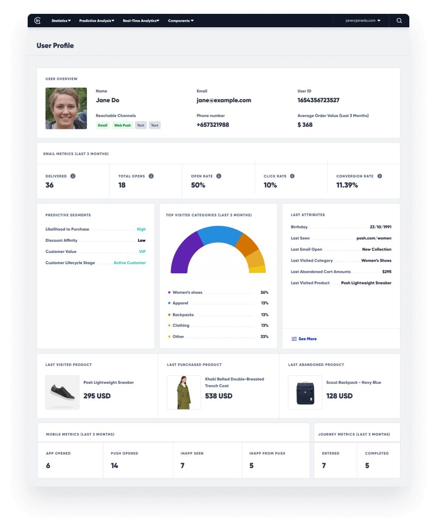This screenshot has height=528, width=437.
Task: Click the blue Apparel chart segment
Action: [220, 235]
